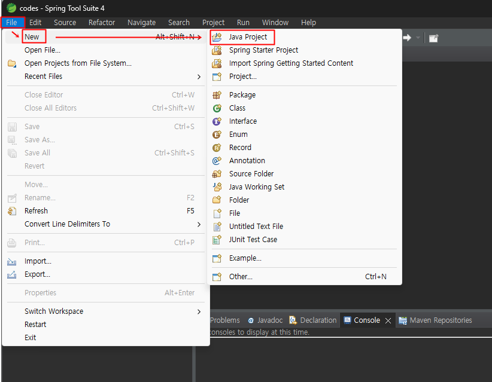Click the Package icon
Viewport: 492px width, 382px height.
(x=217, y=95)
